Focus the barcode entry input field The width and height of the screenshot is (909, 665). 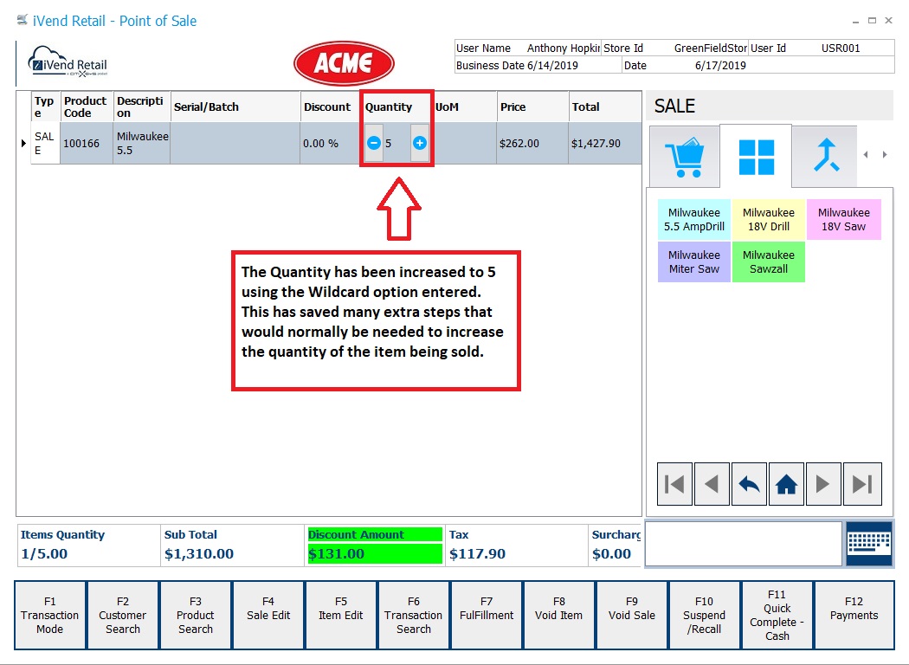click(744, 544)
